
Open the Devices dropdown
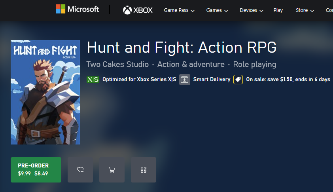pos(251,10)
